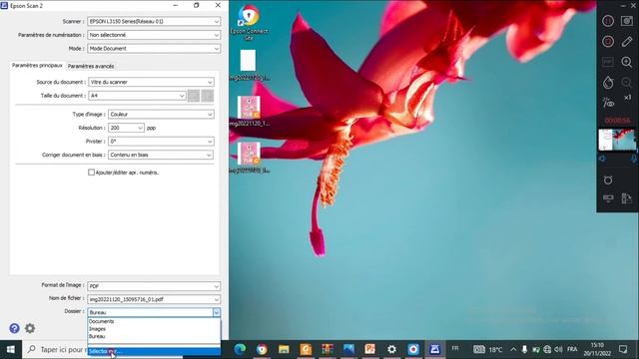This screenshot has width=639, height=359.
Task: Open File Explorer from the taskbar
Action: [284, 349]
